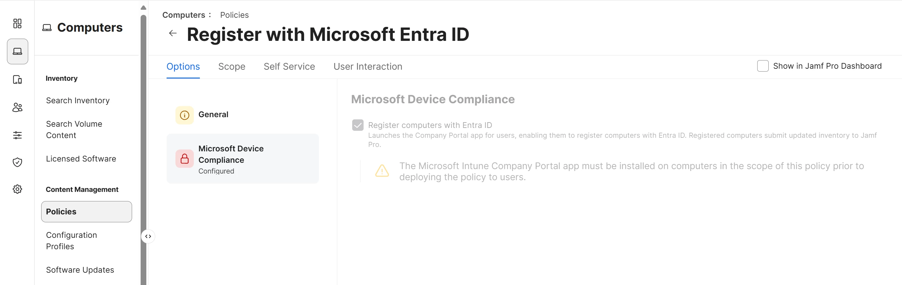Open the Devices icon in sidebar

[x=17, y=79]
